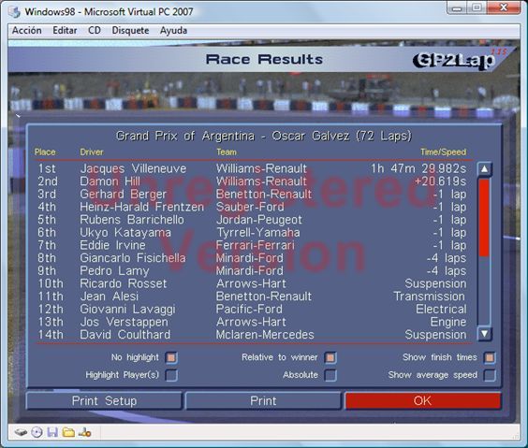Open the Ayuda menu

pos(173,31)
